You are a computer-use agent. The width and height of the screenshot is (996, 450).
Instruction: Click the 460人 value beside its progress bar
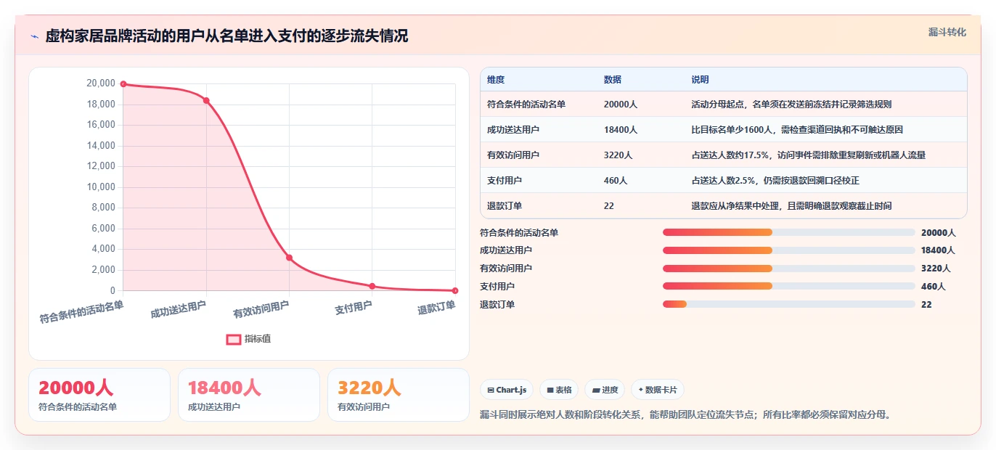[933, 287]
